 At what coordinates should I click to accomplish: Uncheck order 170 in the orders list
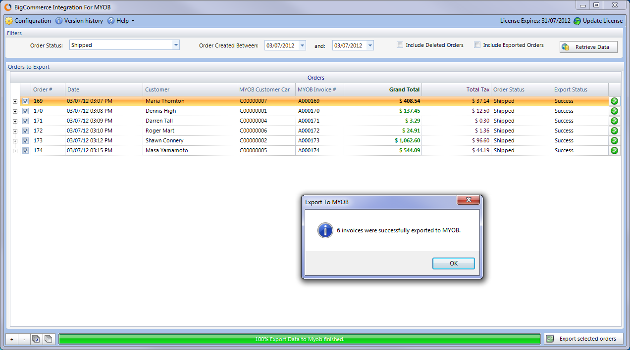[25, 111]
